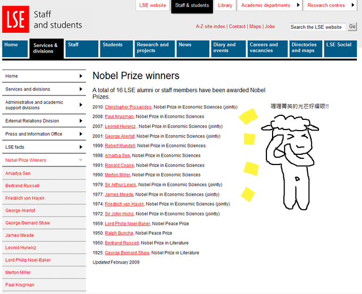This screenshot has height=294, width=362.
Task: Click the A-Z site index link
Action: pos(210,27)
